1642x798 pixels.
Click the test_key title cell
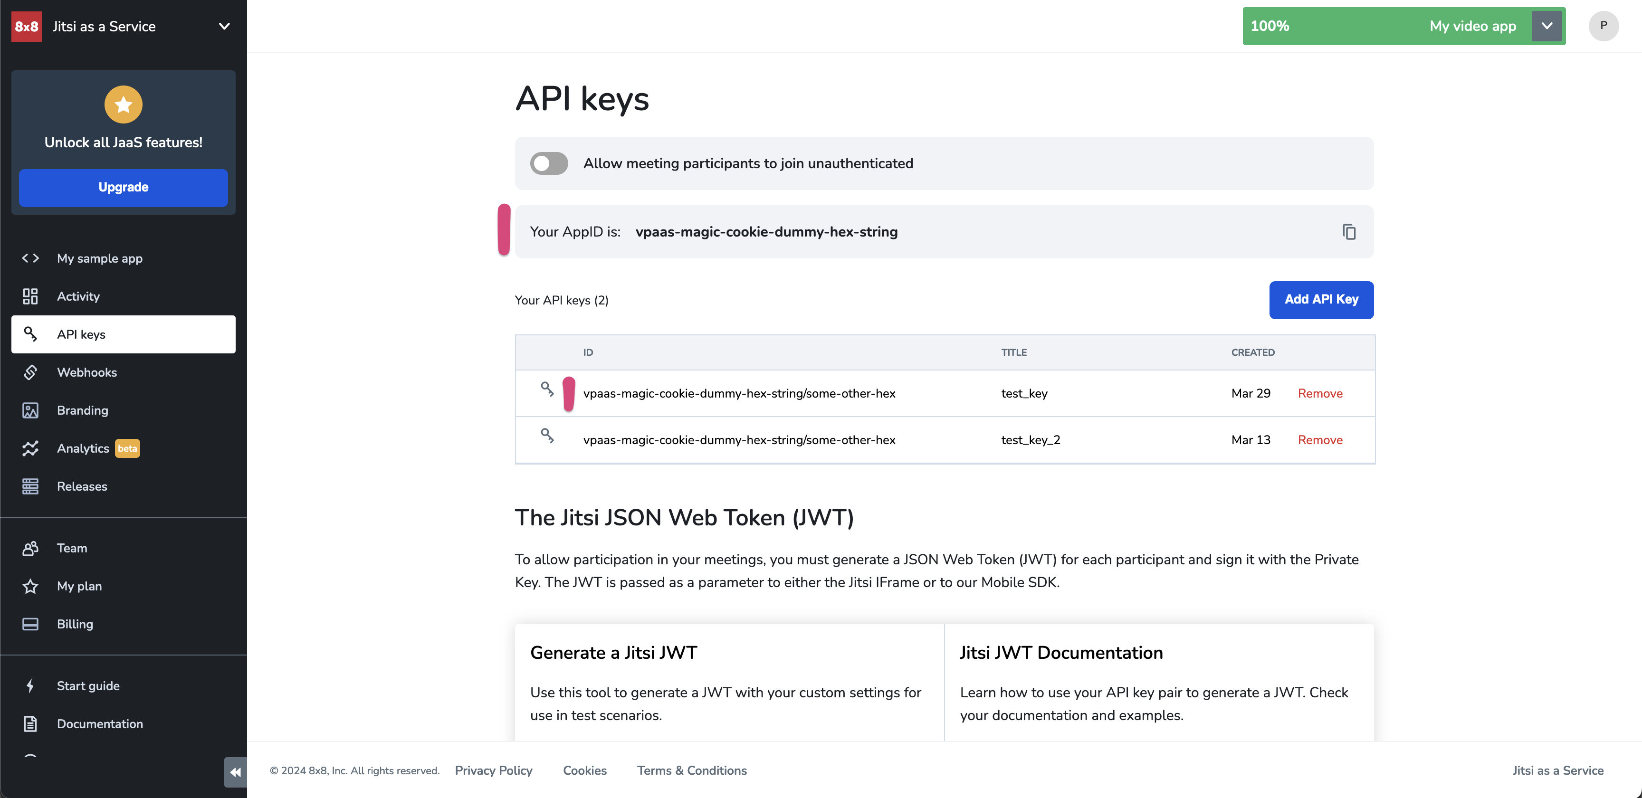tap(1024, 393)
